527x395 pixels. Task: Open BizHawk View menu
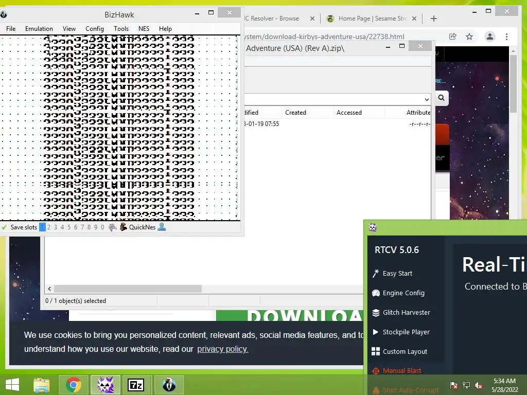tap(69, 29)
